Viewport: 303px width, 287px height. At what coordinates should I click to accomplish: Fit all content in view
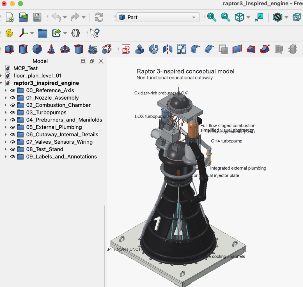click(x=212, y=17)
